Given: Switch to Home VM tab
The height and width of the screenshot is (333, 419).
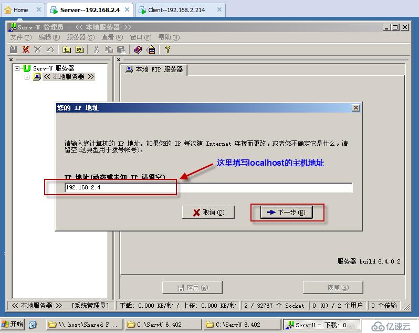Looking at the screenshot, I should [x=20, y=10].
